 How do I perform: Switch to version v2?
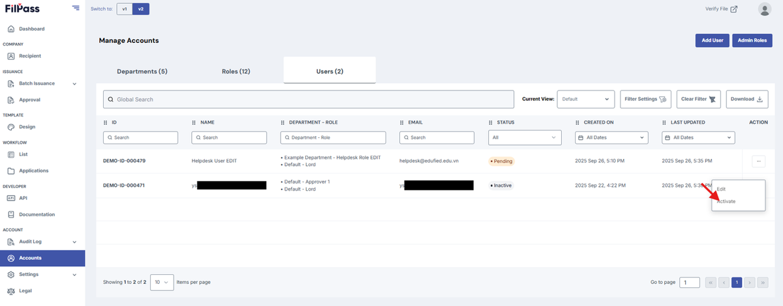(140, 8)
